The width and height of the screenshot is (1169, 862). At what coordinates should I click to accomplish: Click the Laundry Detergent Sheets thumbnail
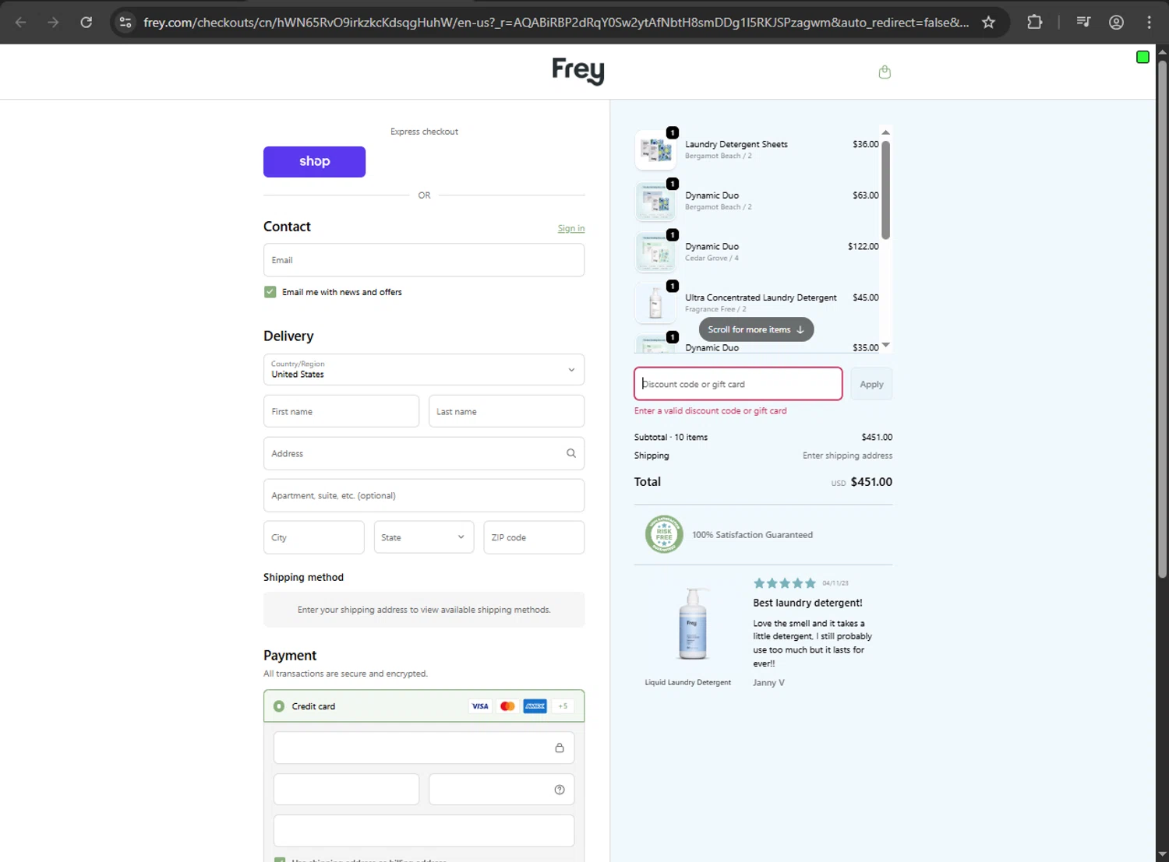click(655, 150)
